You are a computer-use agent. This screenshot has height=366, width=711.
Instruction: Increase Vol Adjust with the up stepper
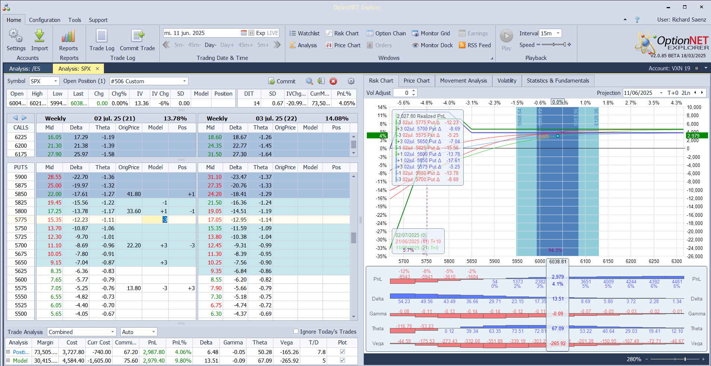tap(413, 91)
